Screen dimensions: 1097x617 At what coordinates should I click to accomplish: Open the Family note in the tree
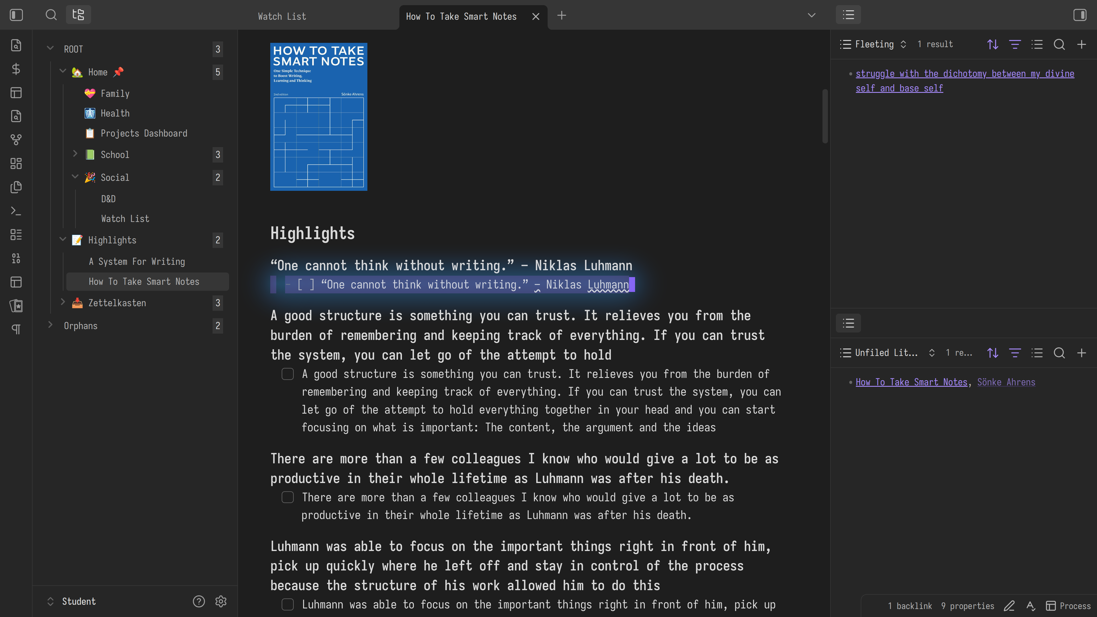pyautogui.click(x=115, y=94)
